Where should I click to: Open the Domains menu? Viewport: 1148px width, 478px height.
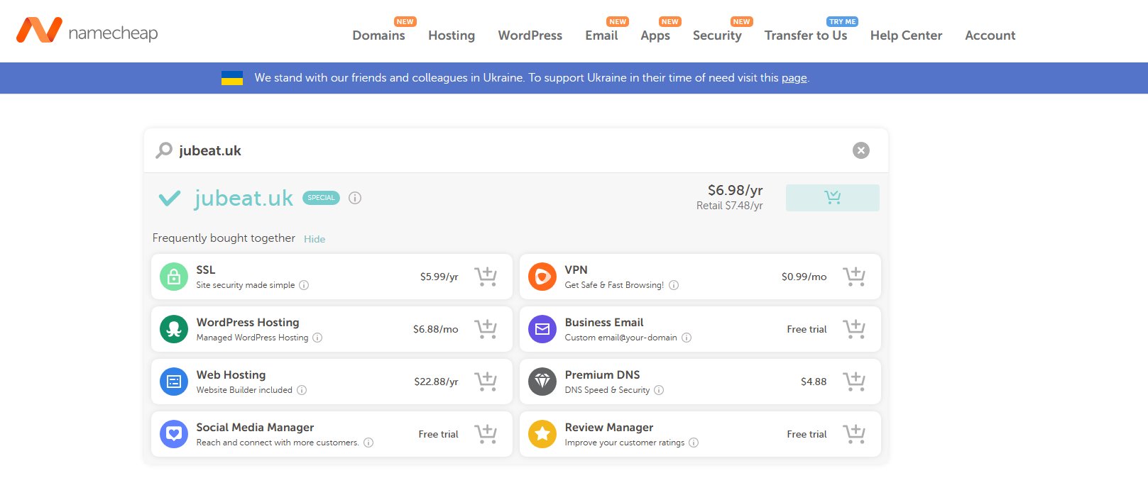tap(378, 35)
